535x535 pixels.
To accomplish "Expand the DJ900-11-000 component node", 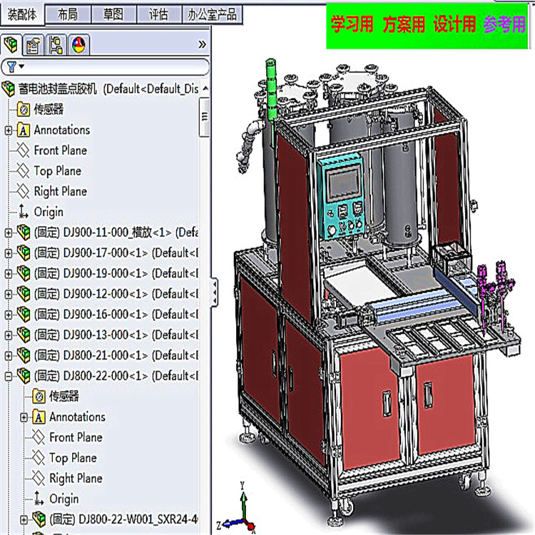I will click(x=8, y=233).
